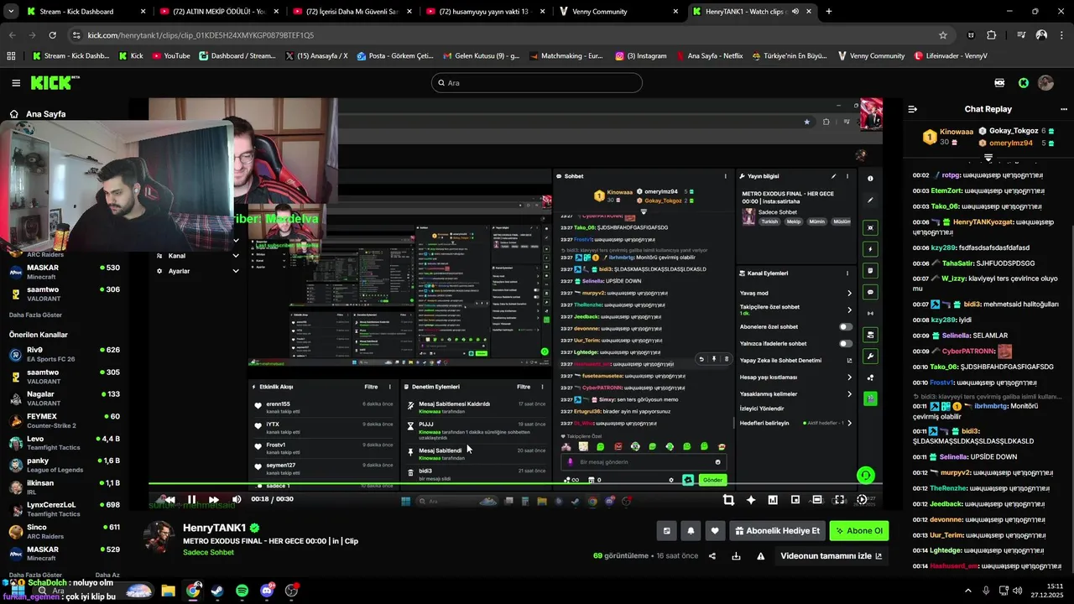
Task: Open the Kick sidebar hamburger menu
Action: tap(16, 82)
